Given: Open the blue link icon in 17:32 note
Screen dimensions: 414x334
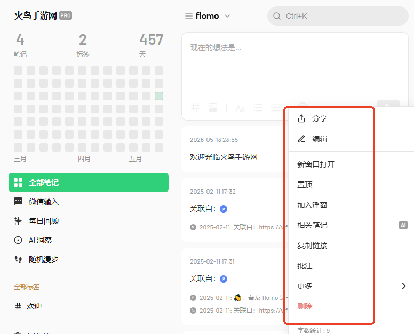Looking at the screenshot, I should click(x=224, y=209).
